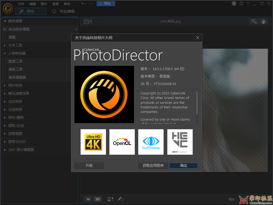
Task: Open the 文件 menu
Action: 21,4
